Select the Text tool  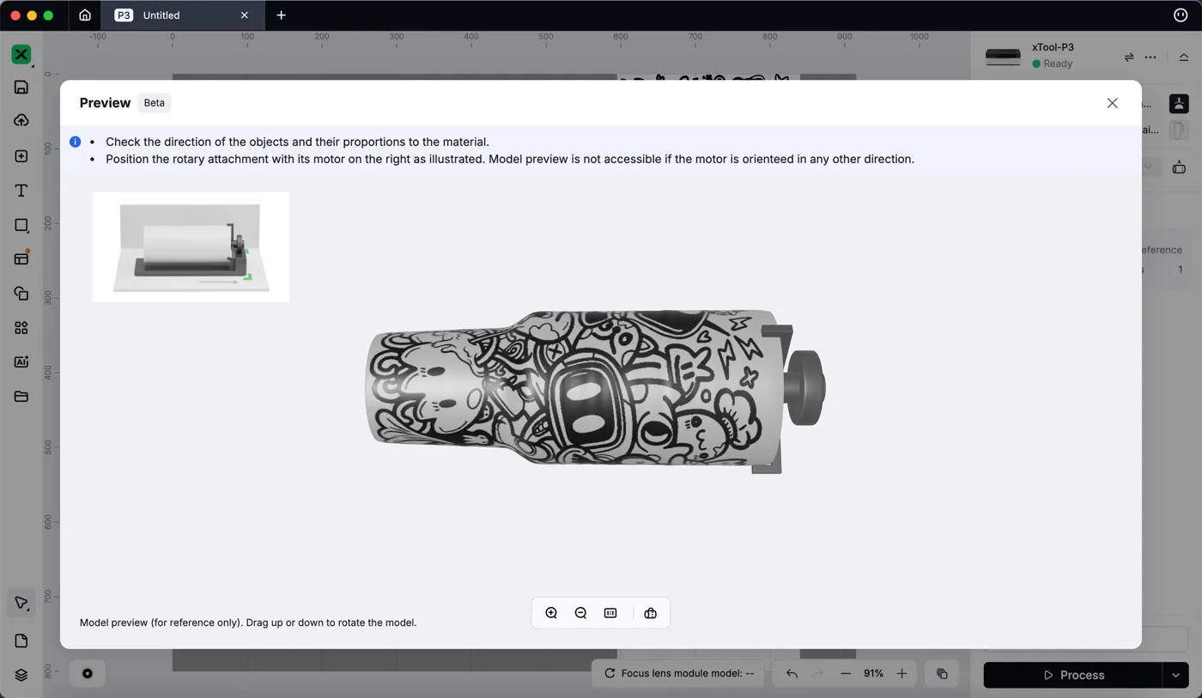(x=21, y=191)
